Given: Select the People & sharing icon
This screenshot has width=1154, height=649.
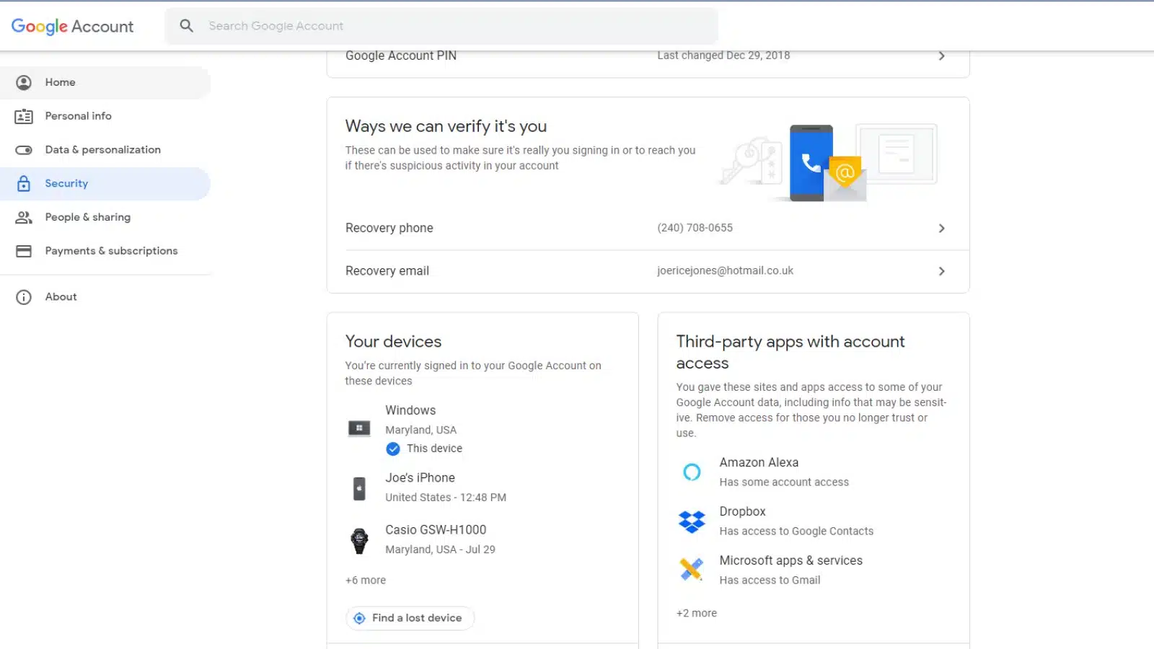Looking at the screenshot, I should (24, 217).
